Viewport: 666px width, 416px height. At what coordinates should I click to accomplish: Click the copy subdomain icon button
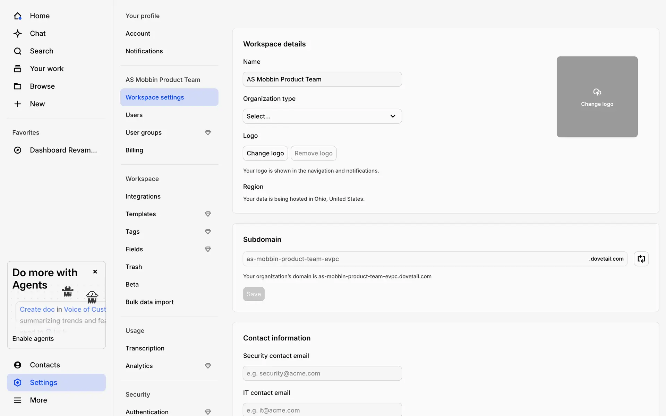click(x=641, y=259)
